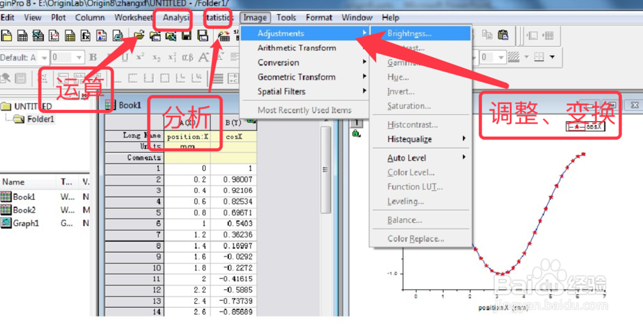Open the Tools menu
The height and width of the screenshot is (327, 643).
(x=286, y=17)
